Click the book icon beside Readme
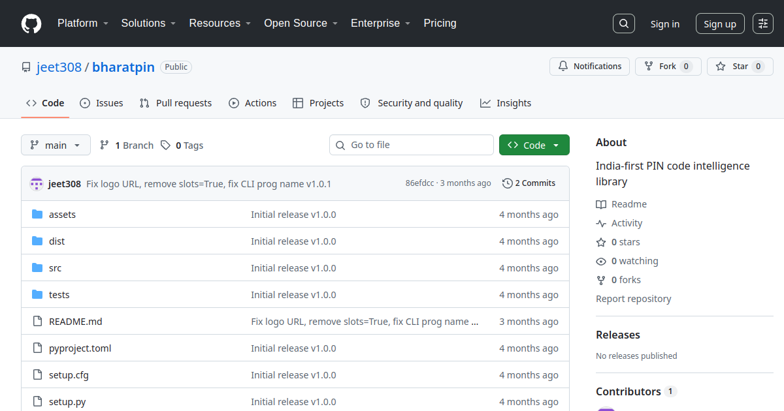 tap(601, 204)
